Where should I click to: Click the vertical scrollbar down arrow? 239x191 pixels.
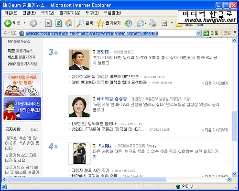[x=234, y=174]
